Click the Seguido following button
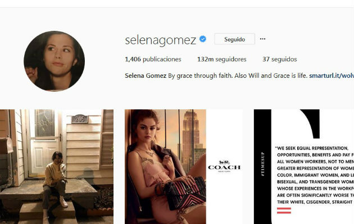354x224 pixels. coord(234,39)
